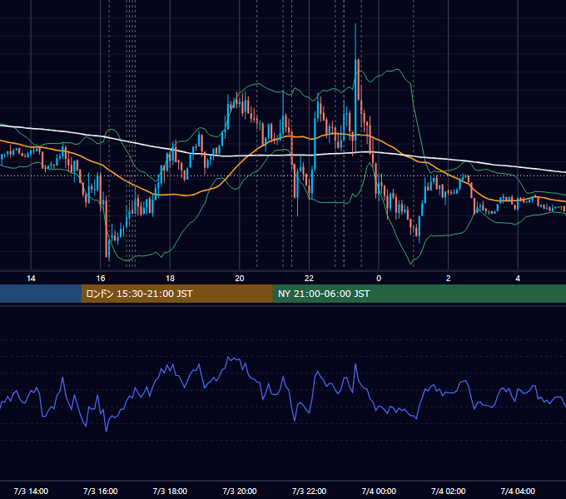Click hour label 2 on price chart axis
The width and height of the screenshot is (566, 499).
(449, 279)
